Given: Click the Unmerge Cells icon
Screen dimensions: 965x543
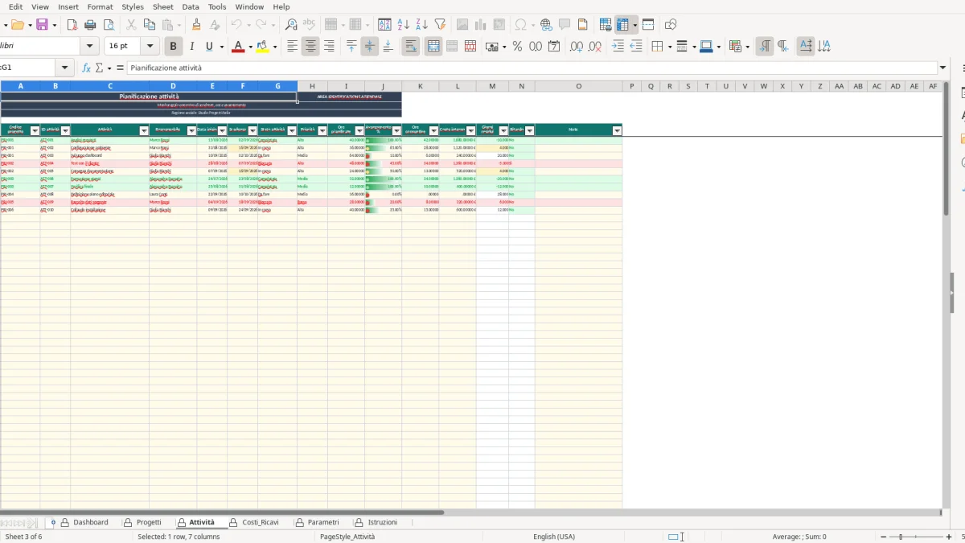Looking at the screenshot, I should point(470,47).
